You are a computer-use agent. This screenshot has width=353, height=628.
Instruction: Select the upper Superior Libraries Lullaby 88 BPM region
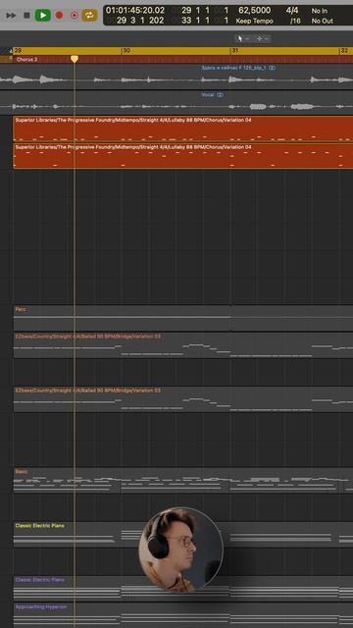tap(183, 129)
